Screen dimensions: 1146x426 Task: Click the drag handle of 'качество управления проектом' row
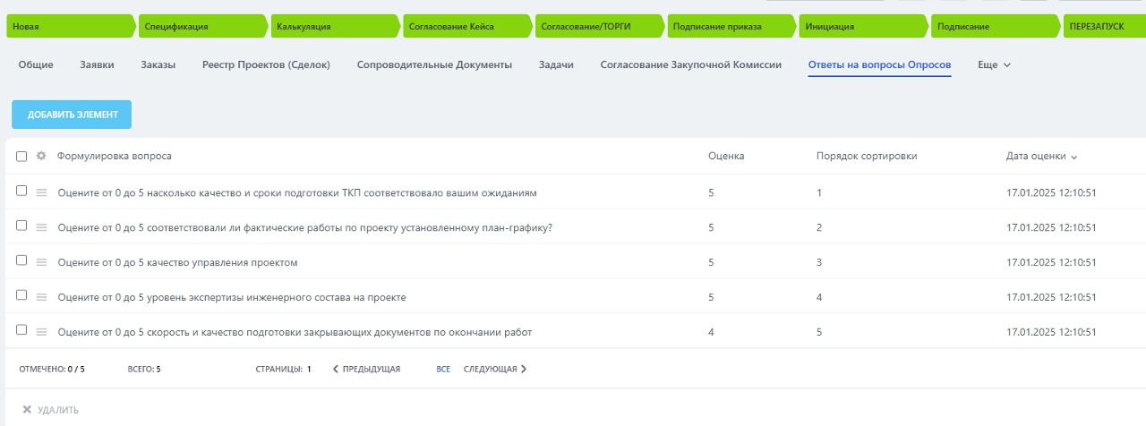pos(41,262)
